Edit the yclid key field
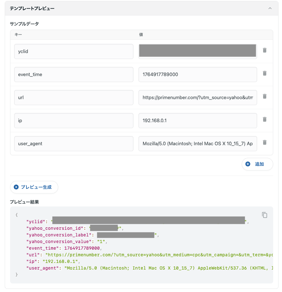This screenshot has height=292, width=282. (74, 51)
